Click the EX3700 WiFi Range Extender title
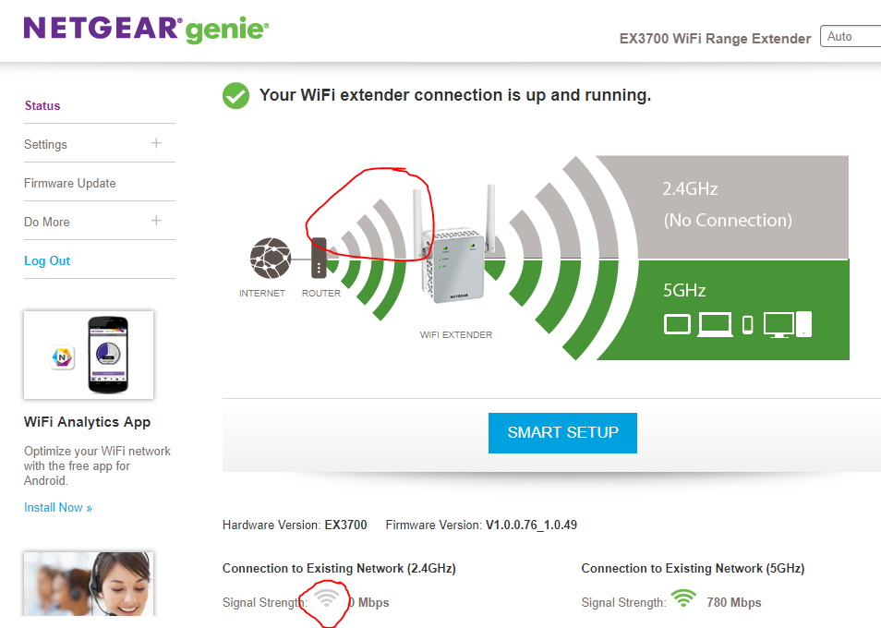Image resolution: width=881 pixels, height=628 pixels. (716, 38)
